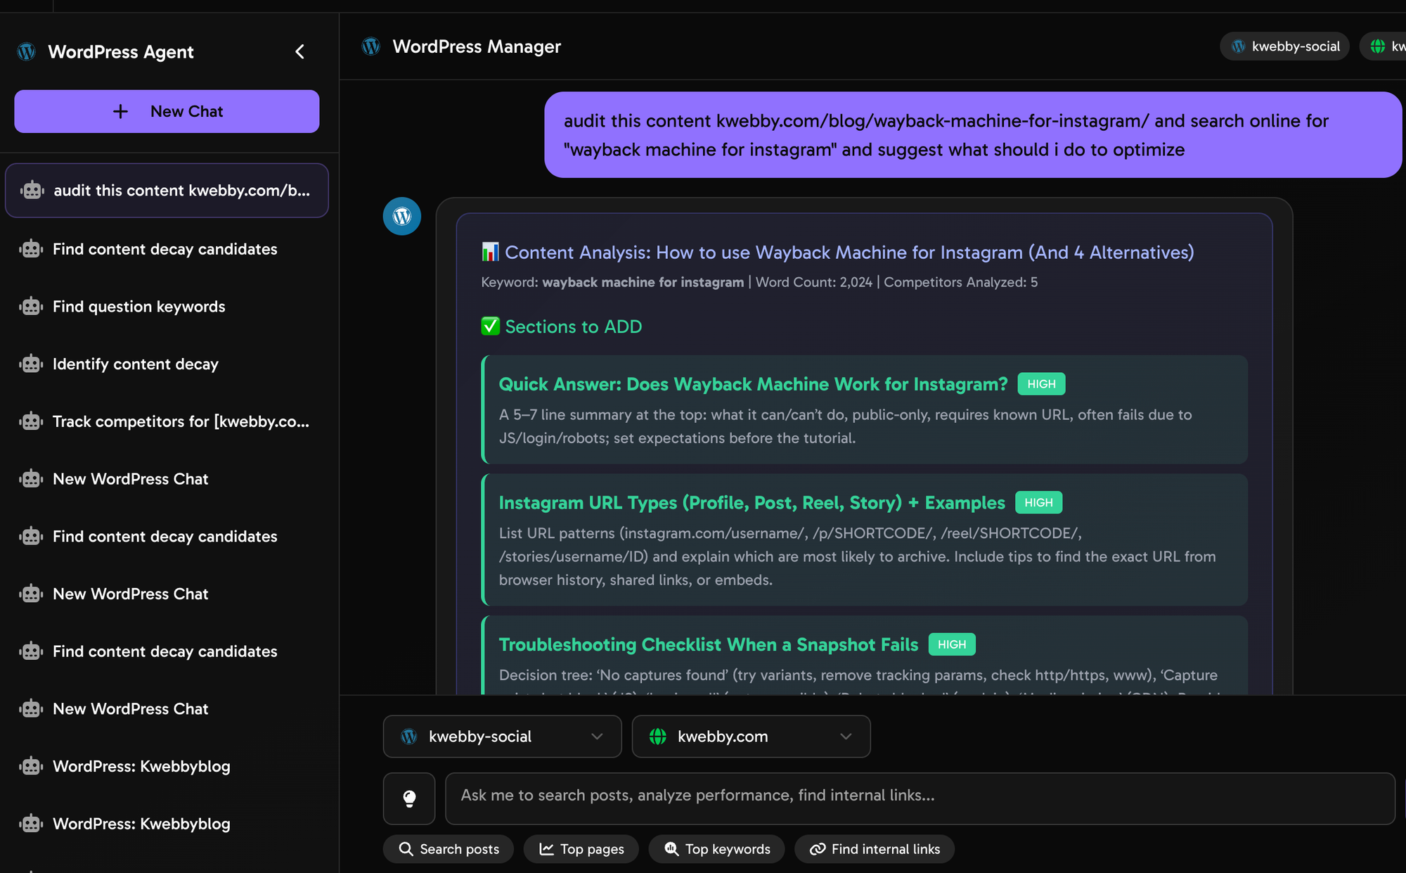
Task: Switch to the Identify content decay chat
Action: pos(136,364)
